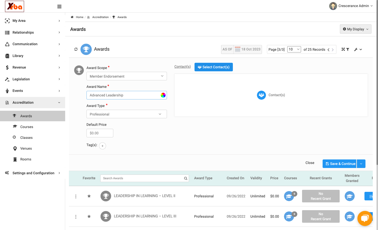
Task: Click the Close button
Action: coord(310,163)
